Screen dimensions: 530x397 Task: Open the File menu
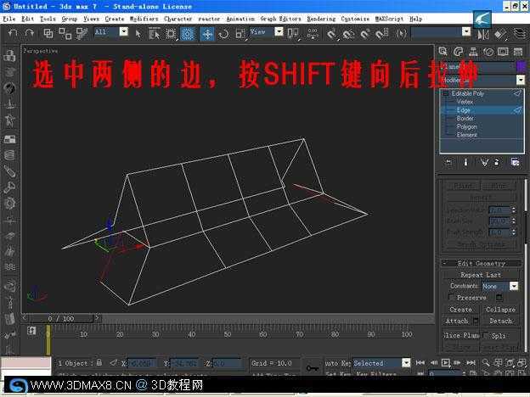coord(9,19)
